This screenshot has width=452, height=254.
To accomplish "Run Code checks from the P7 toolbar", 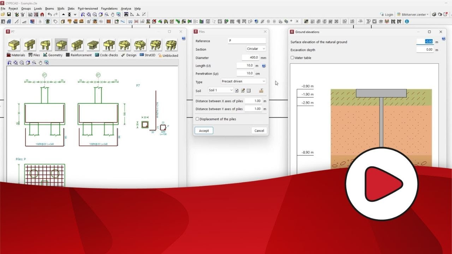I will click(x=108, y=55).
